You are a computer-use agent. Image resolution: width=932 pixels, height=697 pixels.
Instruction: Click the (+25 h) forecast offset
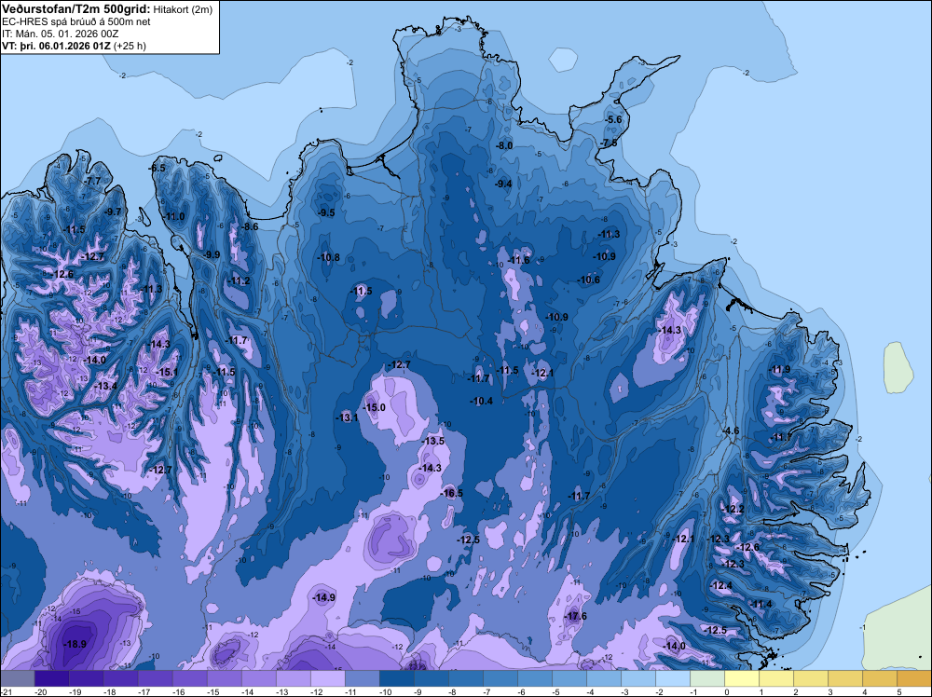[x=130, y=45]
